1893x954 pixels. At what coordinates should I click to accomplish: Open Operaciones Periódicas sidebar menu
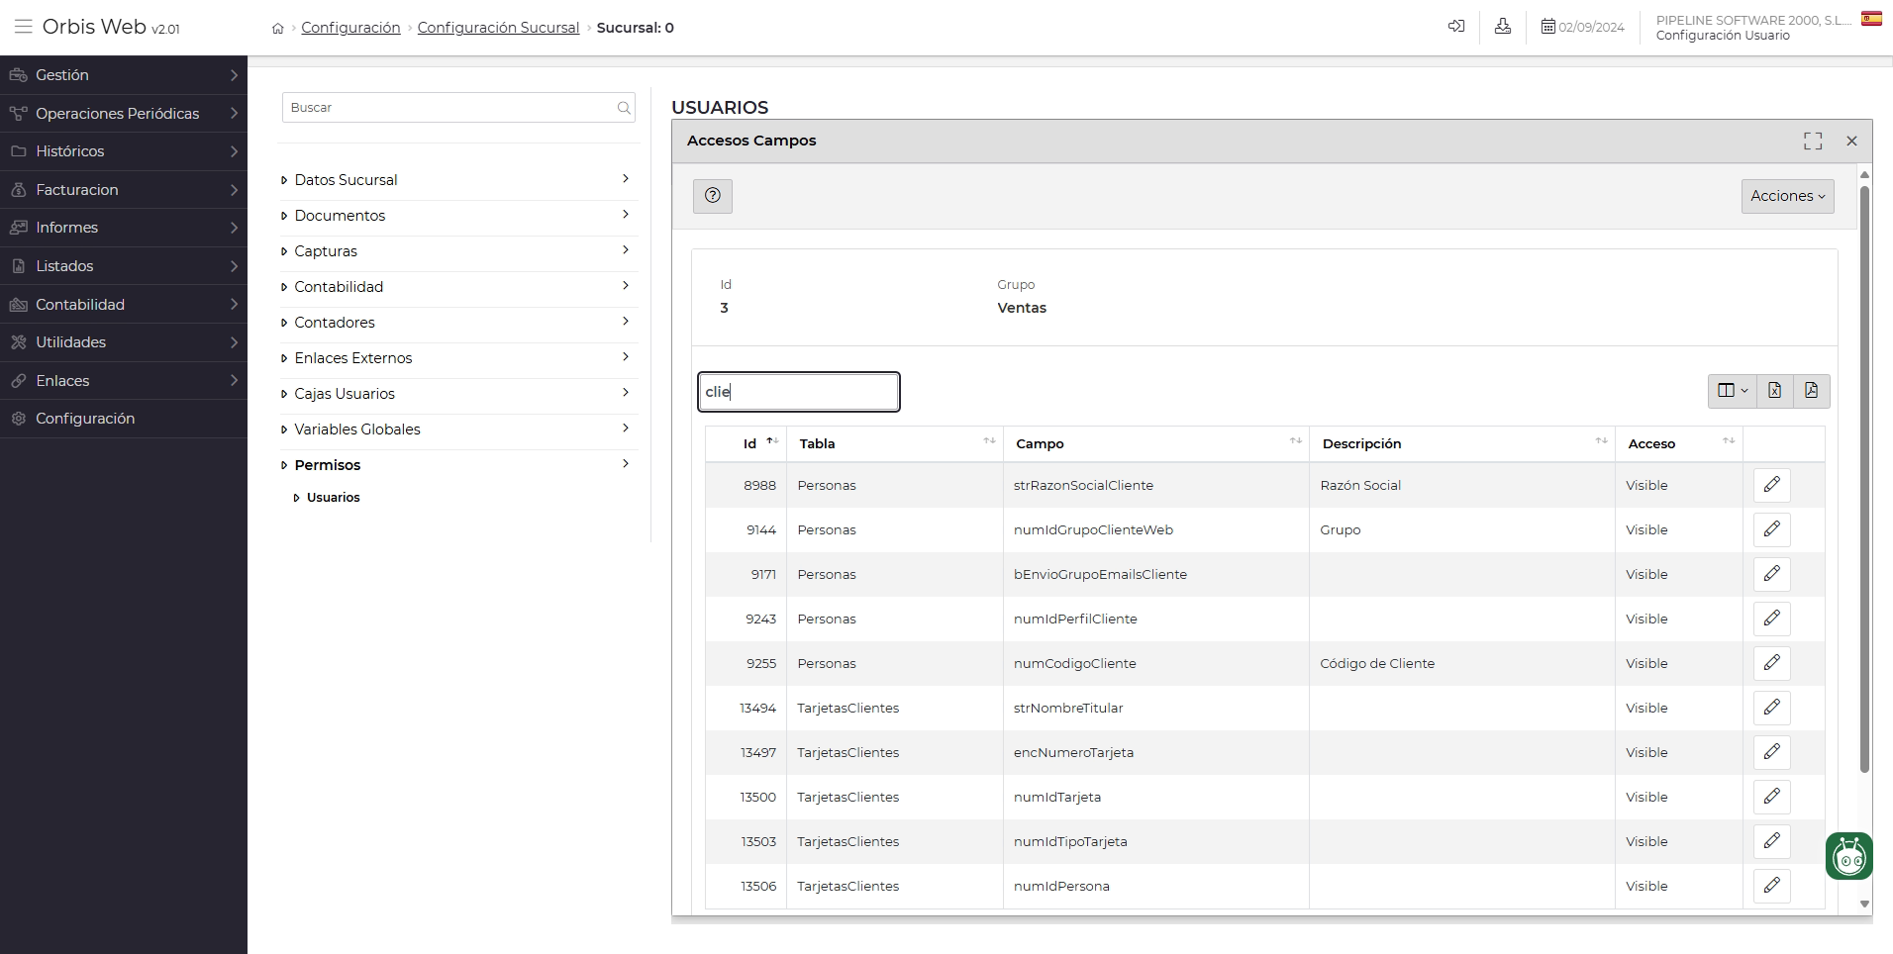click(124, 114)
